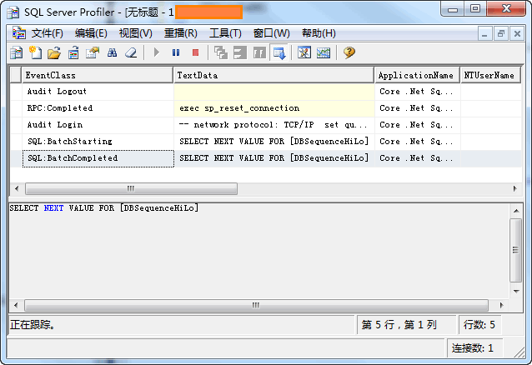Click the replay Step toolbar icon
The height and width of the screenshot is (365, 532).
pos(220,52)
